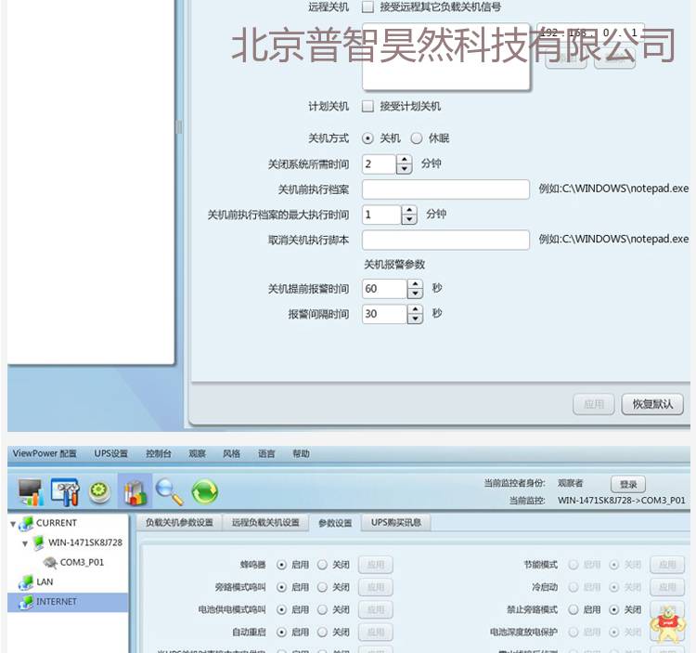This screenshot has width=696, height=653.
Task: Set 蜂鸣器 to 启用
Action: 281,565
